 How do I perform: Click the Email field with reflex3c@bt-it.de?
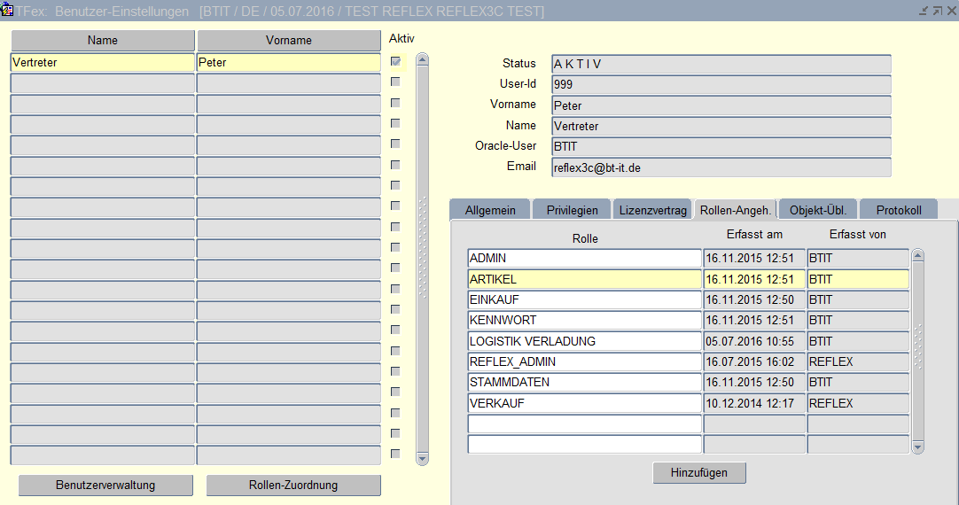point(721,167)
